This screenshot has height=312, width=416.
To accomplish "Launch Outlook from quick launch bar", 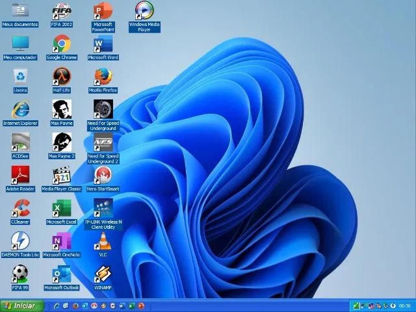I will pyautogui.click(x=85, y=306).
